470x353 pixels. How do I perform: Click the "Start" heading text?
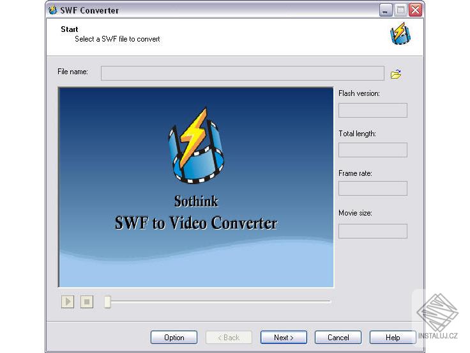point(69,29)
